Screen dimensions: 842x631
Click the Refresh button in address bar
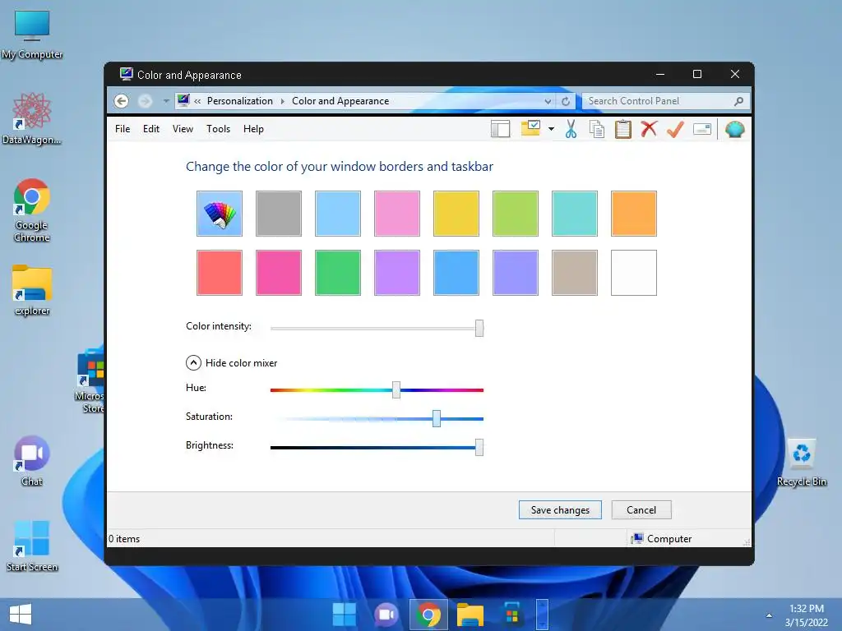(566, 101)
